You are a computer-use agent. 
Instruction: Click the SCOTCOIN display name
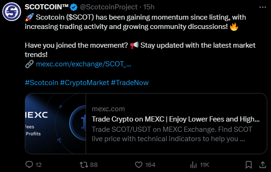(47, 7)
